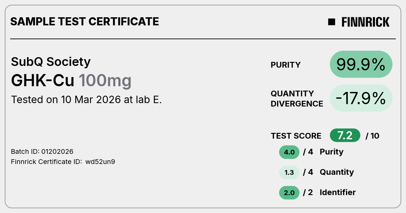The image size is (406, 213).
Task: Click the FINNRICK brand name text
Action: coord(365,22)
